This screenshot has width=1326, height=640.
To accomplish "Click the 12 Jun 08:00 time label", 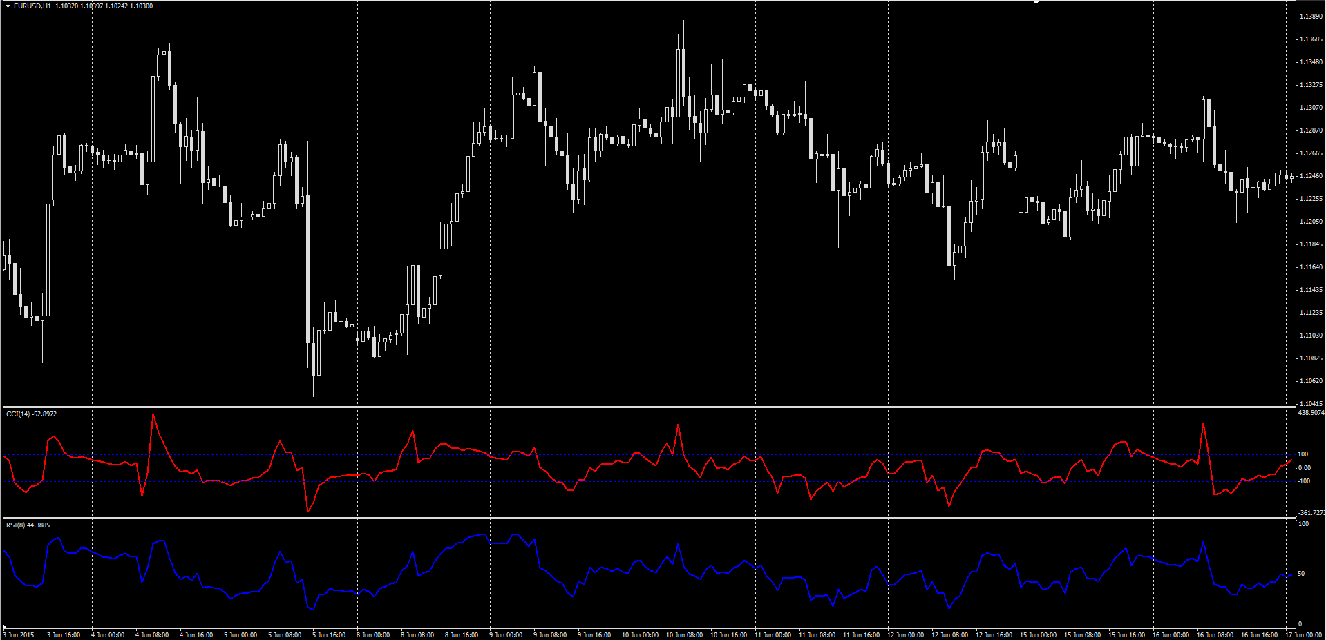I will (x=949, y=635).
